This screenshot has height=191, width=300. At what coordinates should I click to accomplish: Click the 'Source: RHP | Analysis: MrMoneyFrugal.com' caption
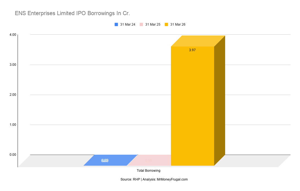click(154, 179)
